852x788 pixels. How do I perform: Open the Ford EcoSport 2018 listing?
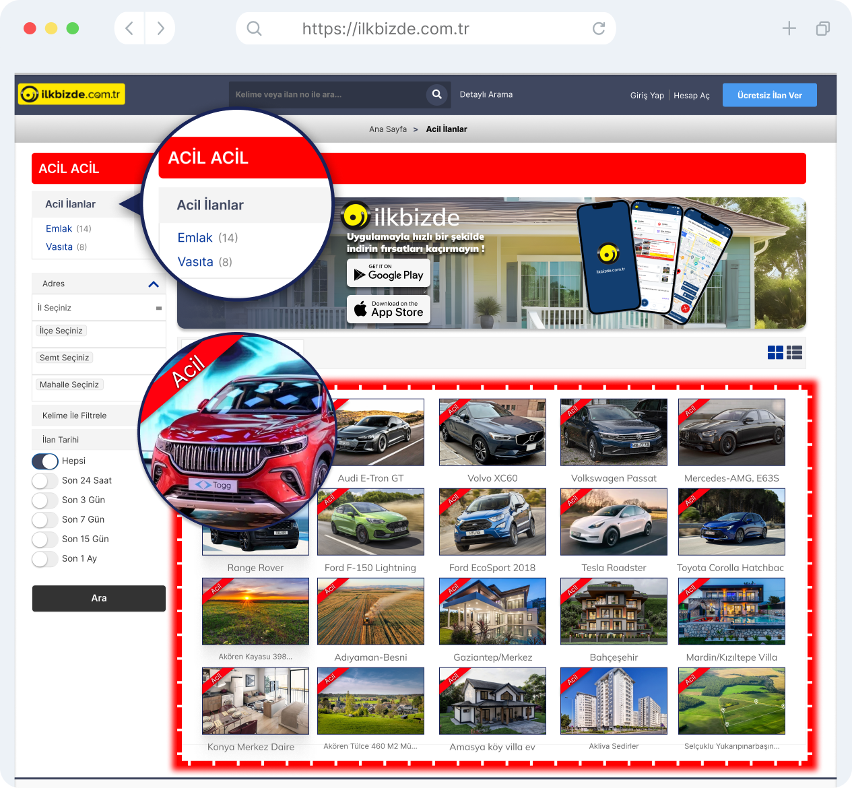pos(492,522)
